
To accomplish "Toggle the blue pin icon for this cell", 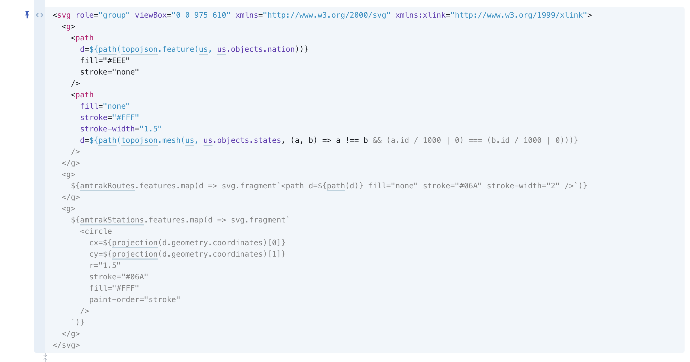I will [27, 15].
